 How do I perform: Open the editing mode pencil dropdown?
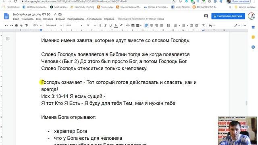pyautogui.click(x=237, y=25)
